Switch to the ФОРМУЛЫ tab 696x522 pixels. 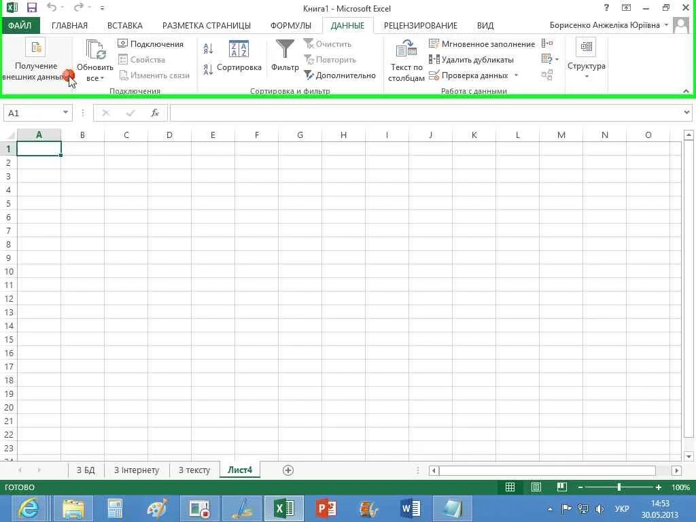pos(291,25)
